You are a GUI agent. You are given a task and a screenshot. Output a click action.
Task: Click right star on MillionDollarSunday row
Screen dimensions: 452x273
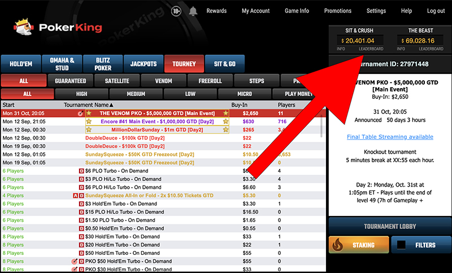(225, 130)
